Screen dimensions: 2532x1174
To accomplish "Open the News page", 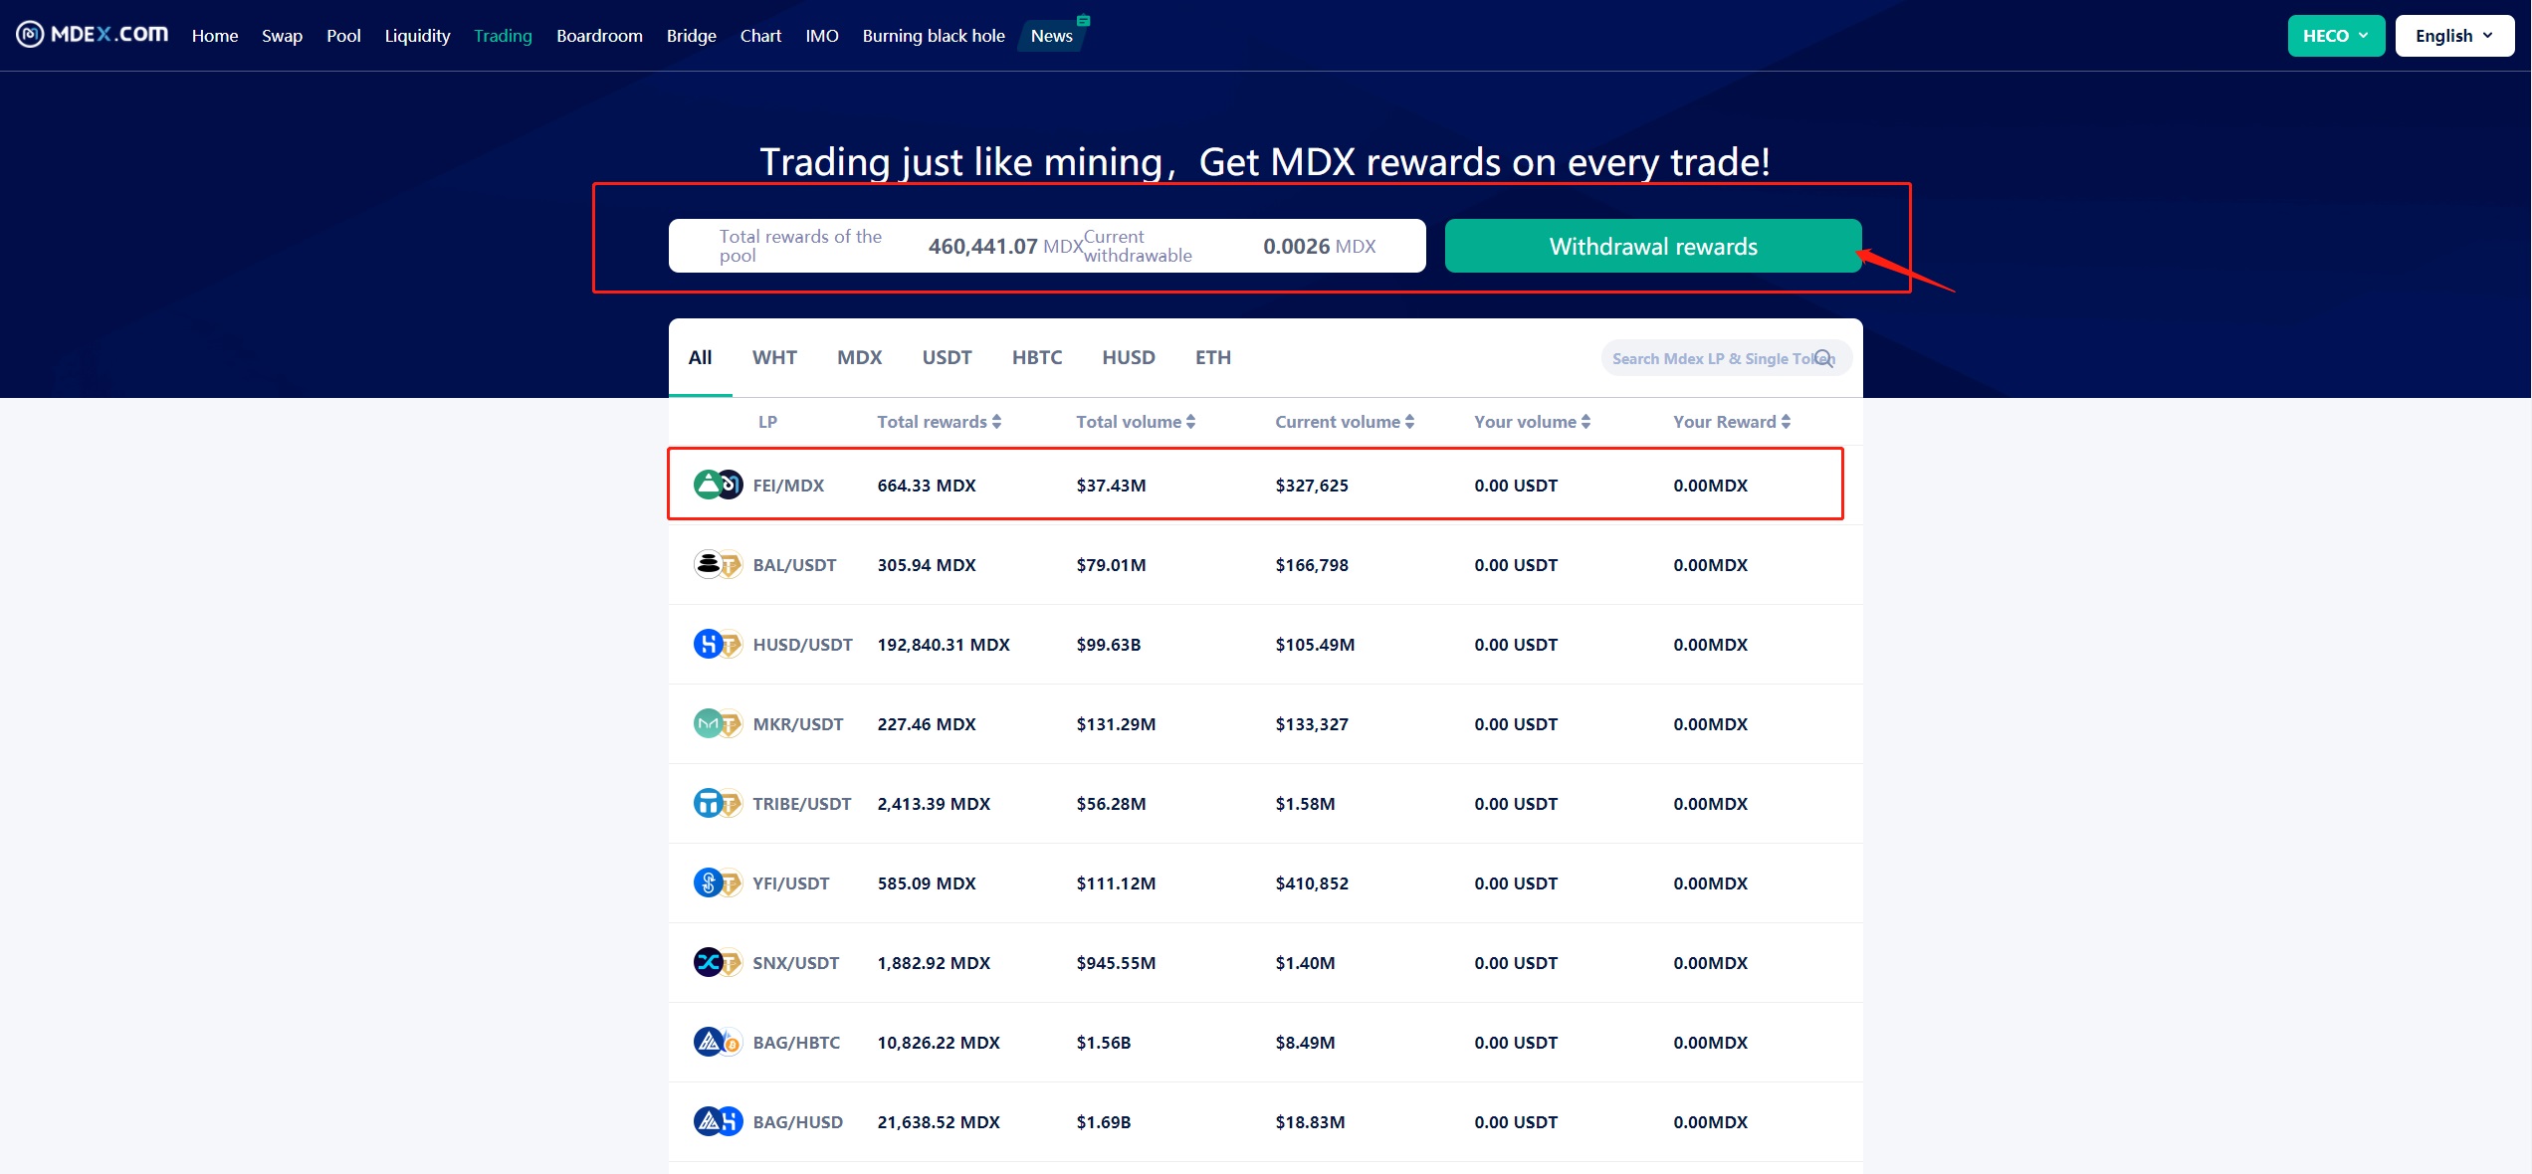I will pos(1051,36).
